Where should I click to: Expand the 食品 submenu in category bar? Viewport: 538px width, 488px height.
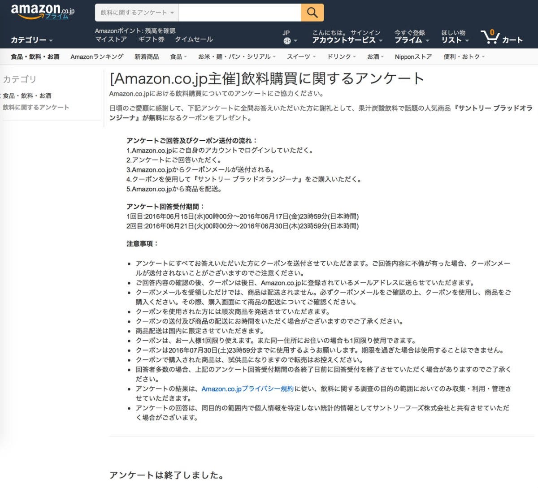pos(178,56)
